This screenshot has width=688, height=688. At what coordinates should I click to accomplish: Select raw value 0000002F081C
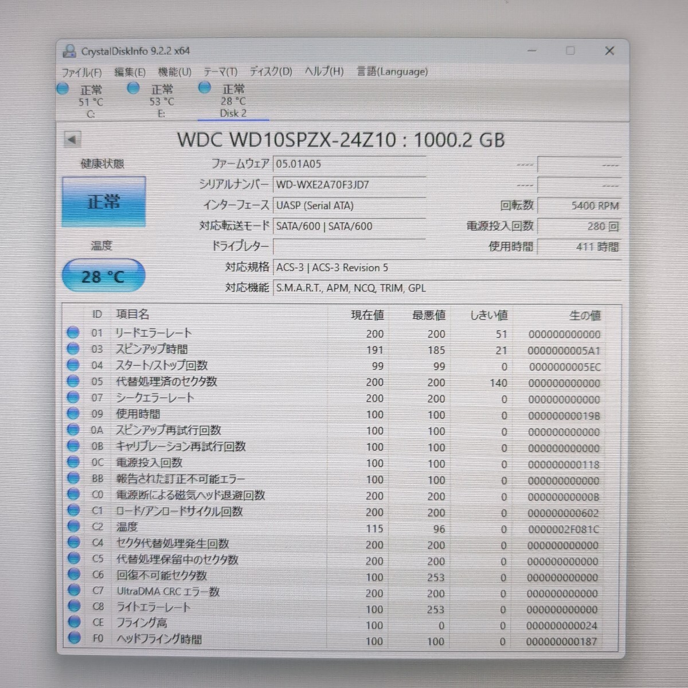[x=564, y=529]
